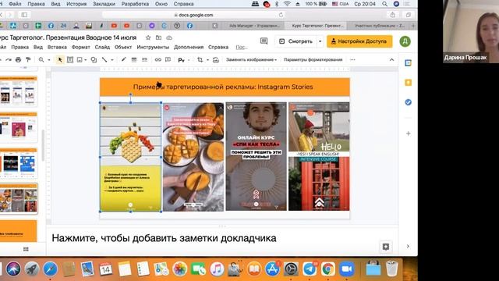Image resolution: width=499 pixels, height=281 pixels.
Task: Click the add comment toolbar icon
Action: 168,59
